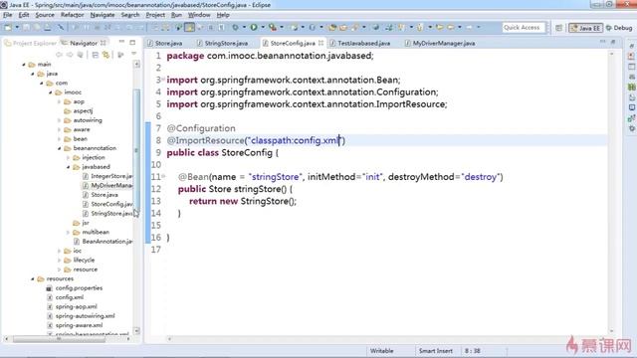Screen dimensions: 637x358
Task: Open the Window menu
Action: (199, 15)
